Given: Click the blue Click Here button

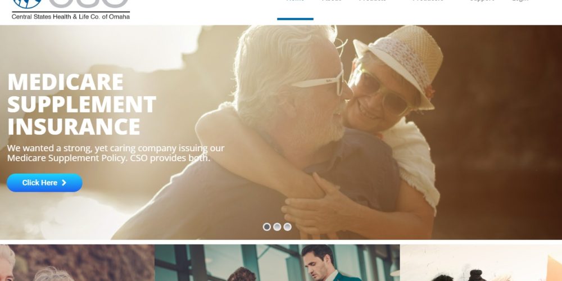Looking at the screenshot, I should click(x=44, y=183).
